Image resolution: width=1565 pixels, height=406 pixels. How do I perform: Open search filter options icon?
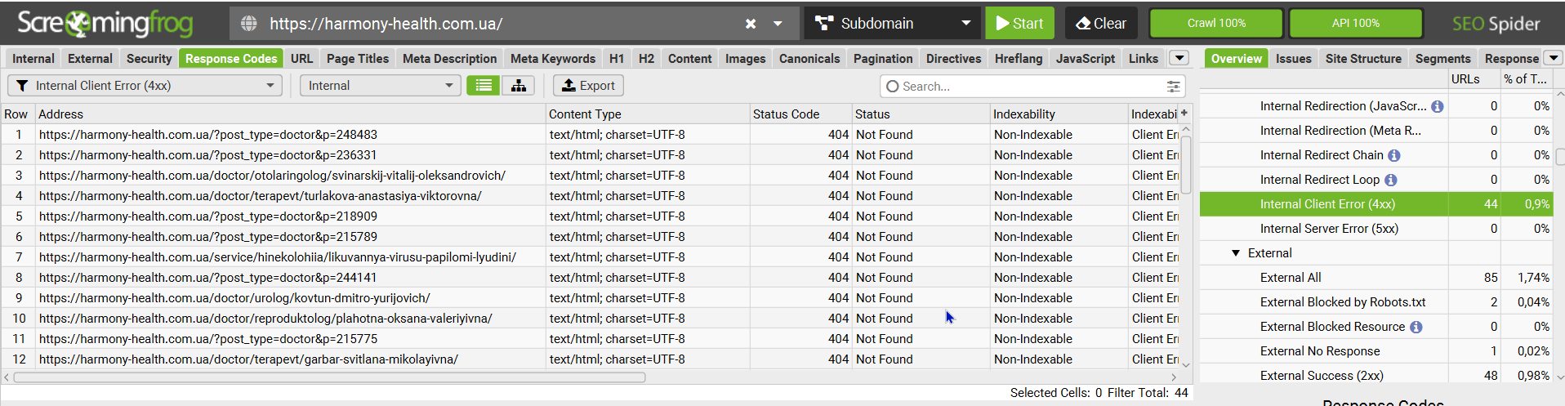click(x=1173, y=87)
